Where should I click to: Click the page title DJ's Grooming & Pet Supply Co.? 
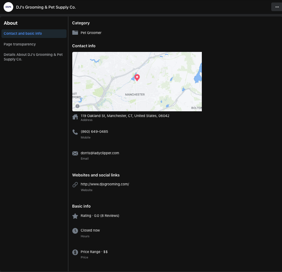coord(46,7)
